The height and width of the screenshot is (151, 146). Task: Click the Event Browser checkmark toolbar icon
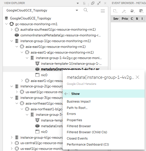click(x=133, y=11)
